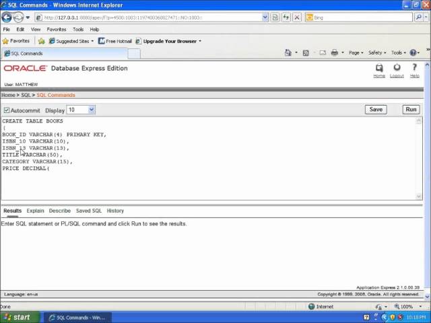The image size is (431, 323).
Task: Open the Display rows dropdown
Action: pos(81,110)
